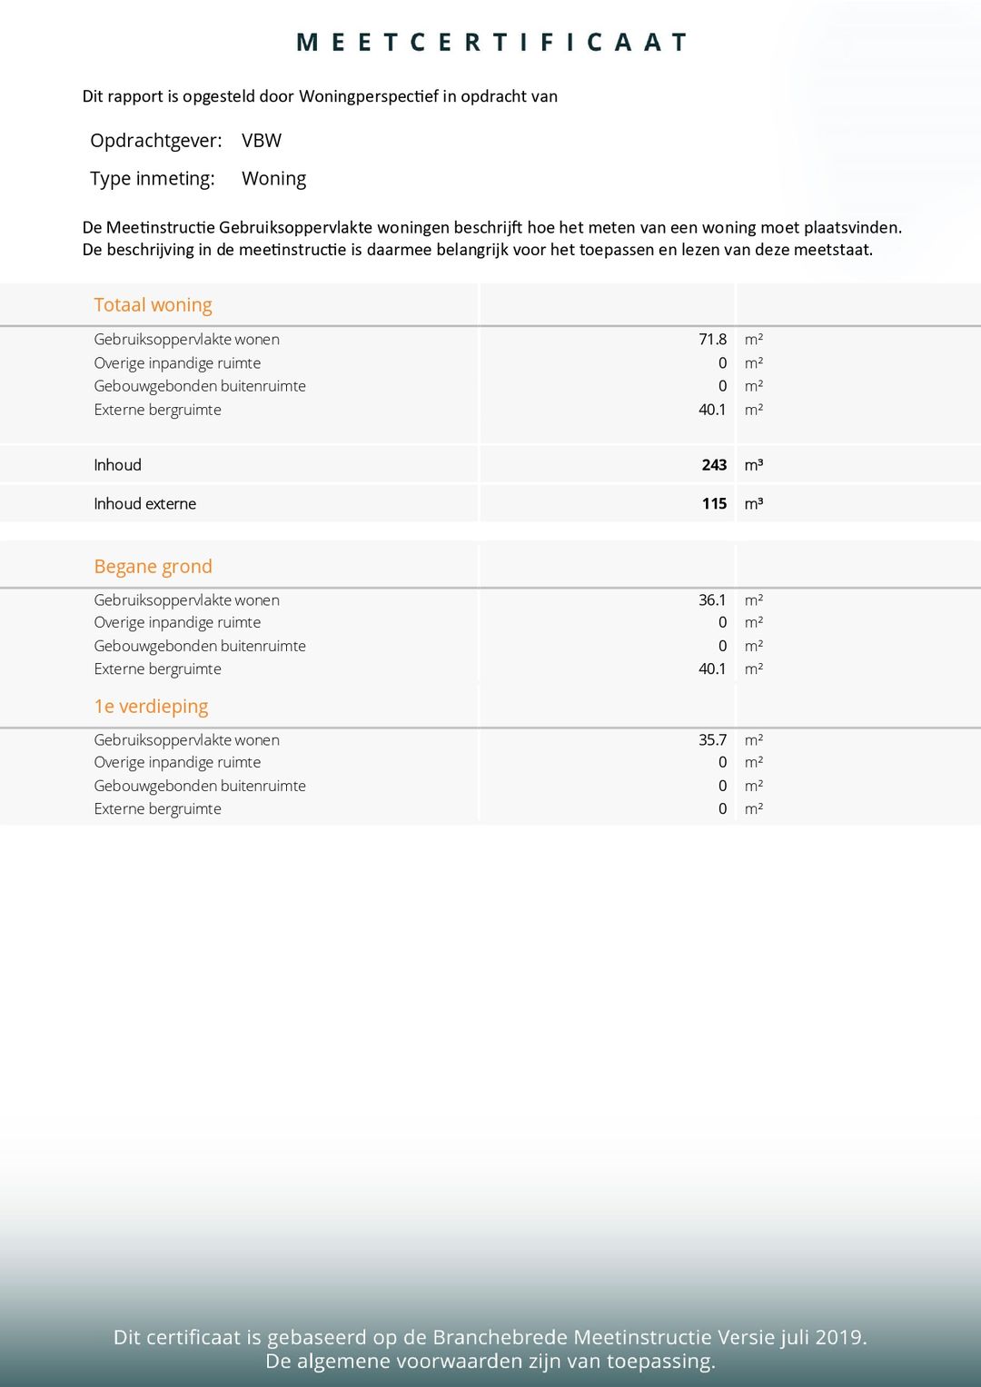Click the MEETCERTIFICAAT title heading
The width and height of the screenshot is (981, 1387).
tap(490, 43)
